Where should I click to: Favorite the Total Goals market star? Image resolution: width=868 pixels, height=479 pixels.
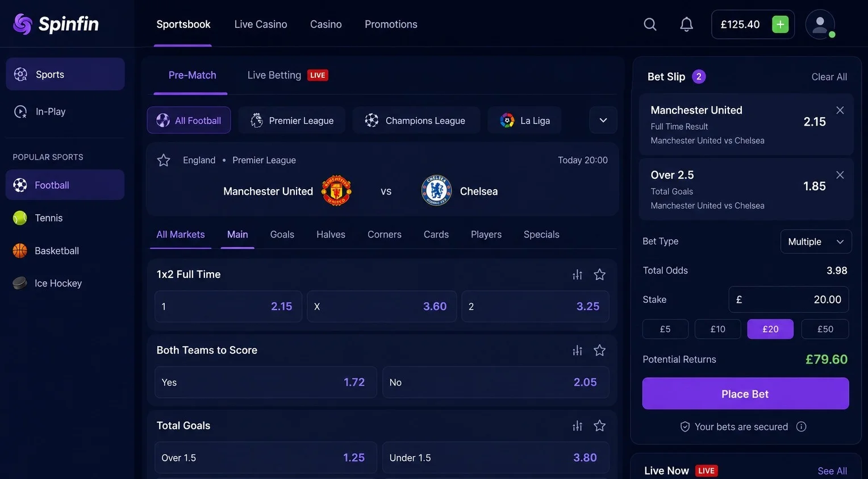[x=599, y=426]
